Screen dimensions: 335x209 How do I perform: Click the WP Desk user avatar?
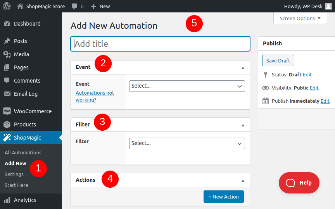328,6
